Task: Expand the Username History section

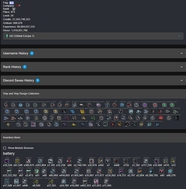Action: click(93, 53)
